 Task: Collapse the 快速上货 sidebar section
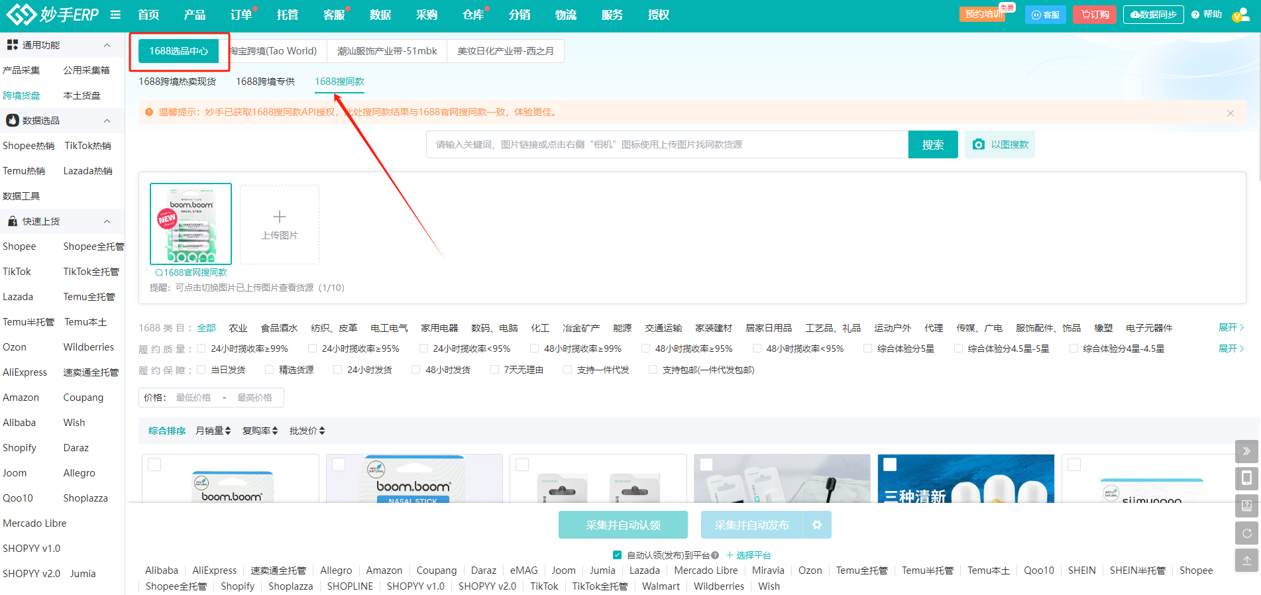[x=107, y=221]
